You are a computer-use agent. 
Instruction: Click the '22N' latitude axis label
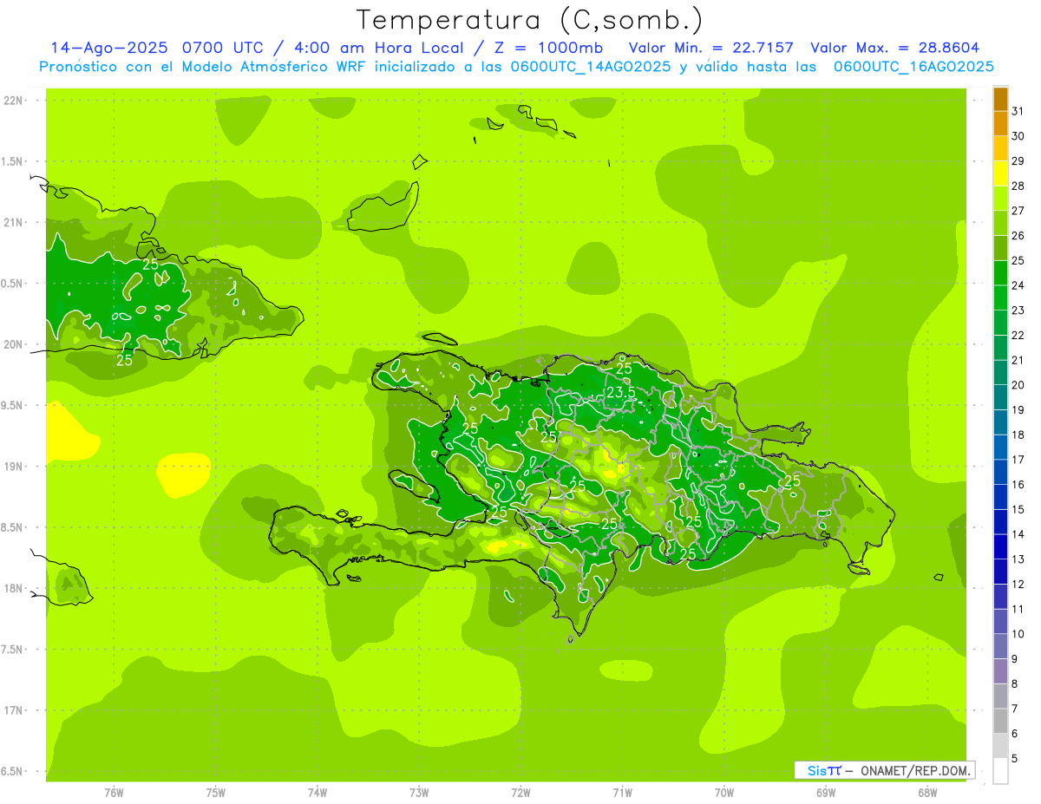13,101
